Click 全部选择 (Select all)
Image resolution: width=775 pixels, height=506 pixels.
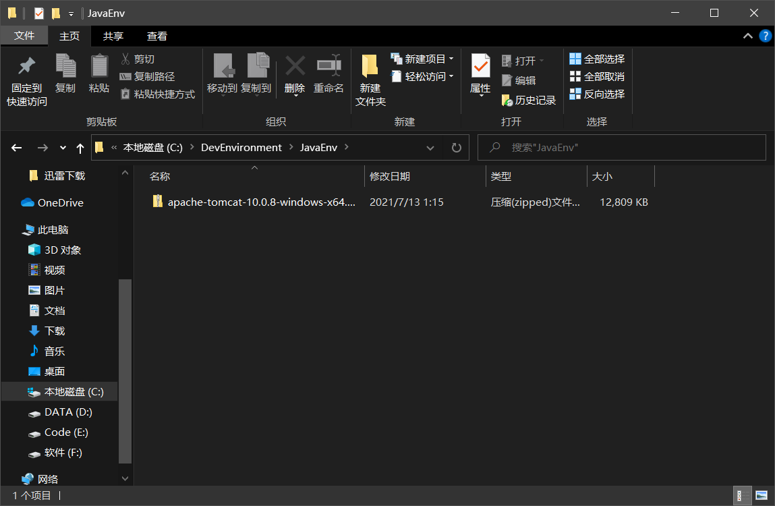click(x=597, y=59)
